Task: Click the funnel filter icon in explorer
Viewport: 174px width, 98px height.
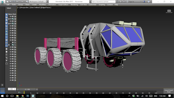Action: point(7,61)
